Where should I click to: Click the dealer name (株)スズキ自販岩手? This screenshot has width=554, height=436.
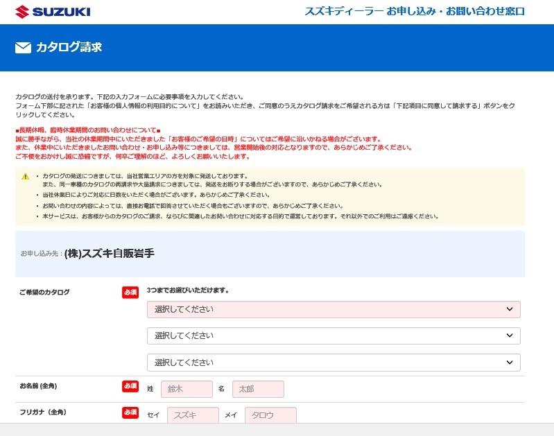pyautogui.click(x=109, y=253)
